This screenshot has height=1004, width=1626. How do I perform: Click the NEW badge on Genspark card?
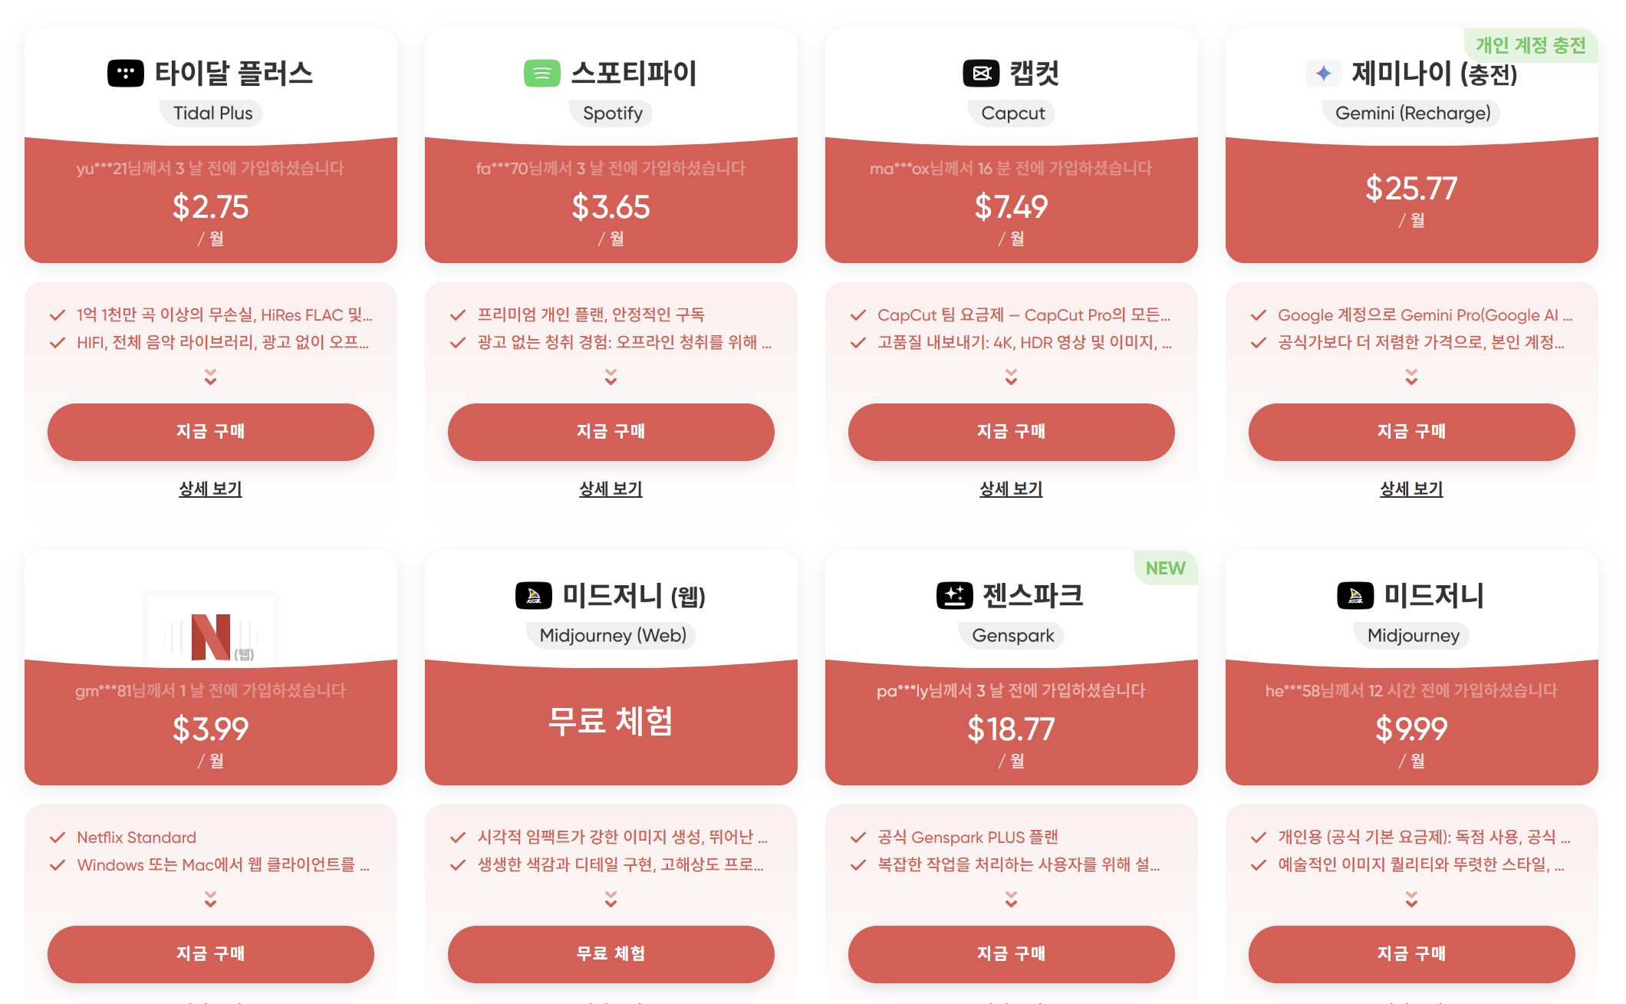[1165, 568]
